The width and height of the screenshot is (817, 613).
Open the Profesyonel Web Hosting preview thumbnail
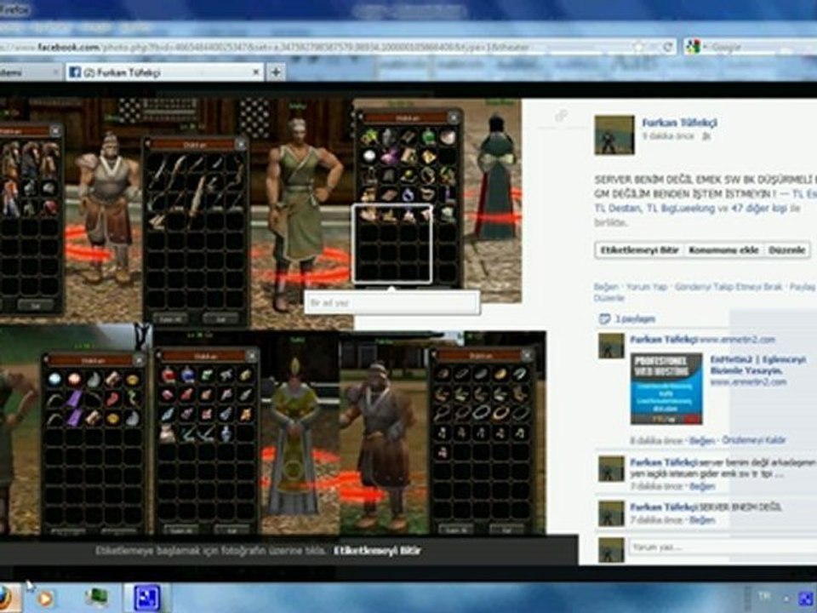pos(666,388)
